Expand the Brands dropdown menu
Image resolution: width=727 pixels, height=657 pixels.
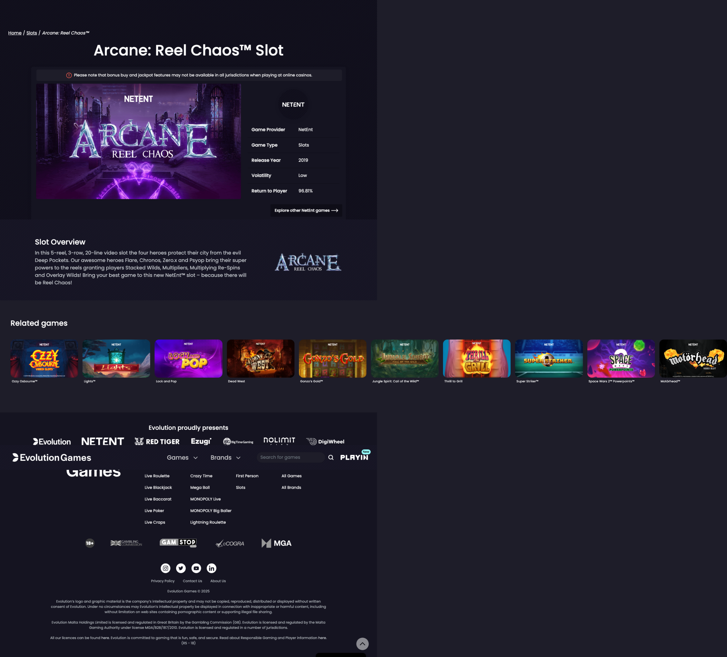pyautogui.click(x=225, y=458)
